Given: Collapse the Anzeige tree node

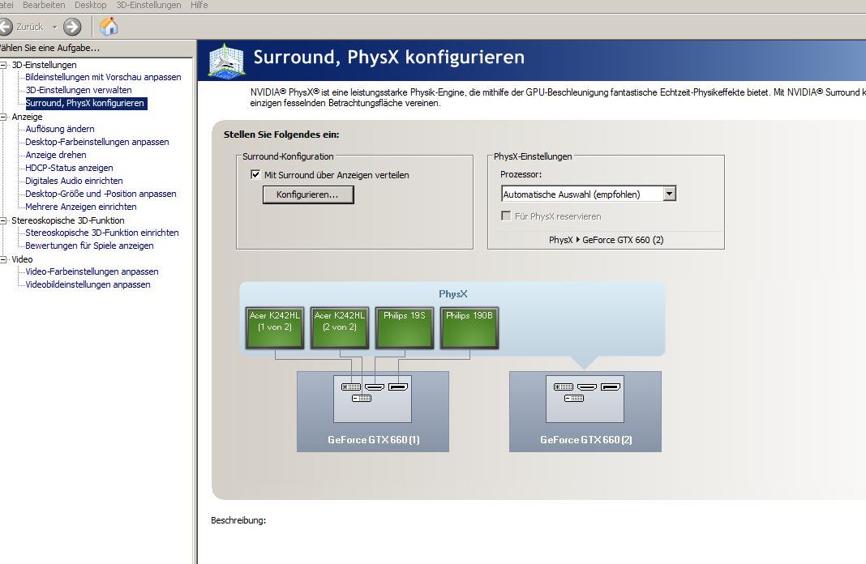Looking at the screenshot, I should pos(3,117).
